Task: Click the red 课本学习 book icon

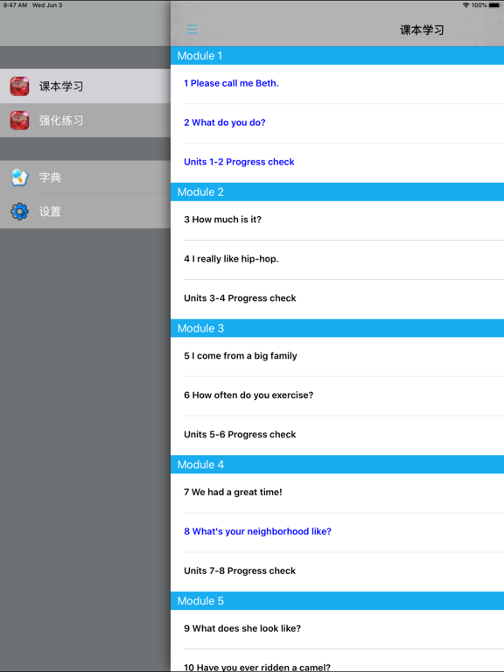Action: pyautogui.click(x=20, y=86)
